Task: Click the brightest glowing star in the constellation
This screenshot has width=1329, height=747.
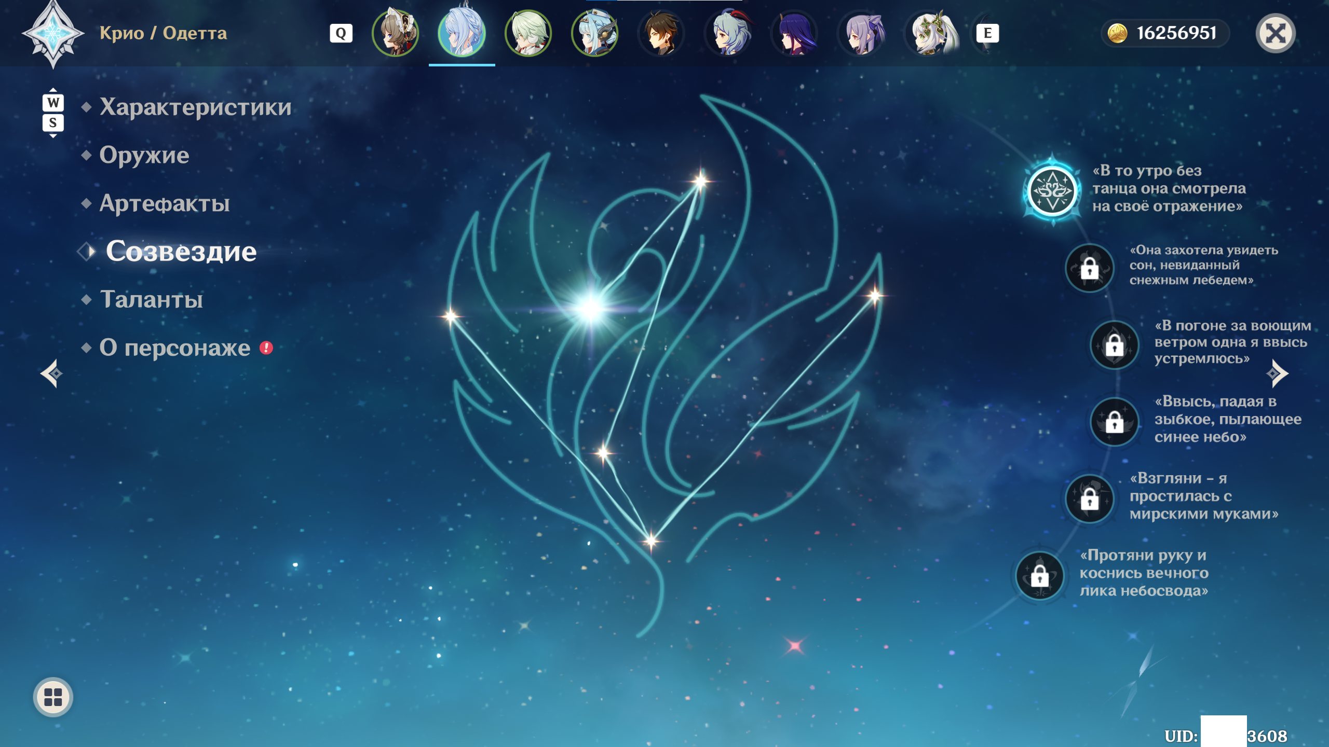Action: click(591, 309)
